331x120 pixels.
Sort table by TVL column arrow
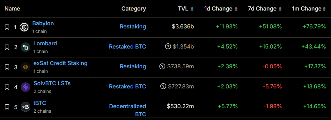[192, 9]
